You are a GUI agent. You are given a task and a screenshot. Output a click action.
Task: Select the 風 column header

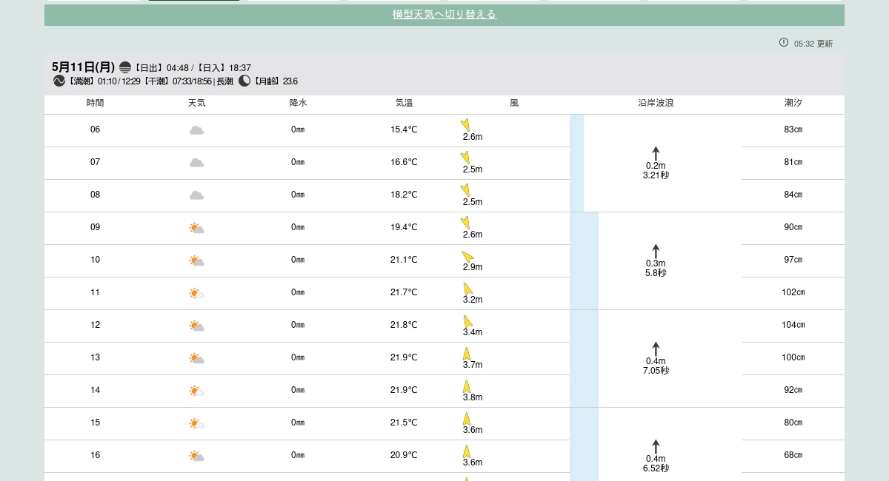click(514, 103)
